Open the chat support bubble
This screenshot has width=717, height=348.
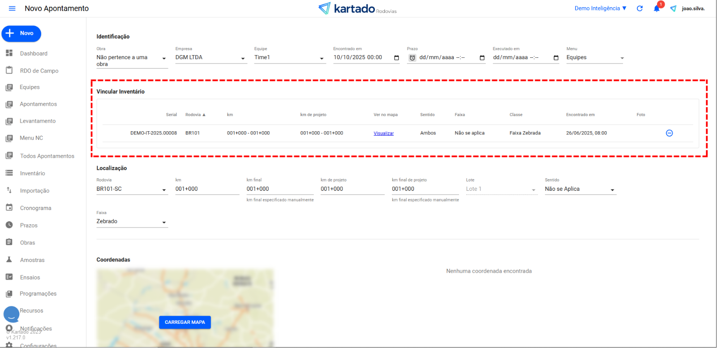(x=12, y=314)
